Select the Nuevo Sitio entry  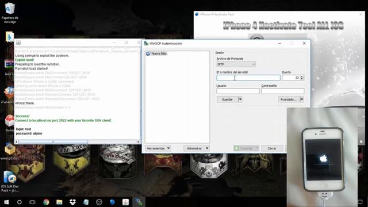[x=156, y=53]
